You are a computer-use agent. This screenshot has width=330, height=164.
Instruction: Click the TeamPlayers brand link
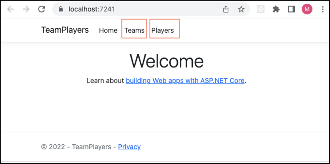(x=65, y=30)
